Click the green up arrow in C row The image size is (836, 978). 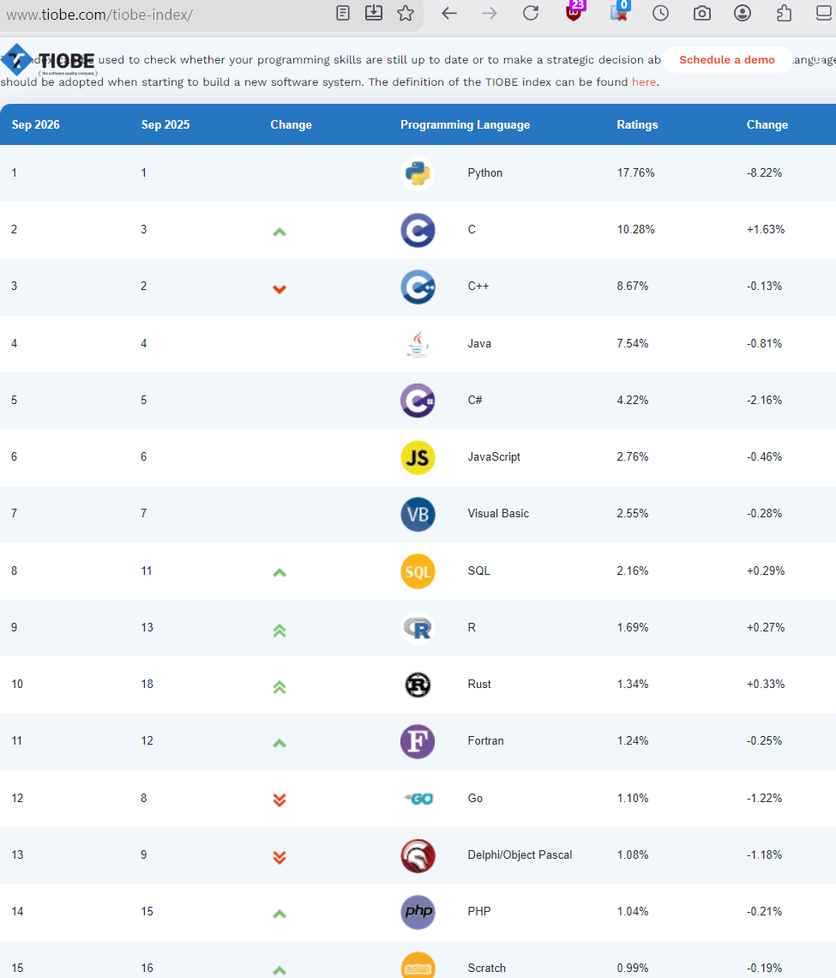tap(280, 232)
